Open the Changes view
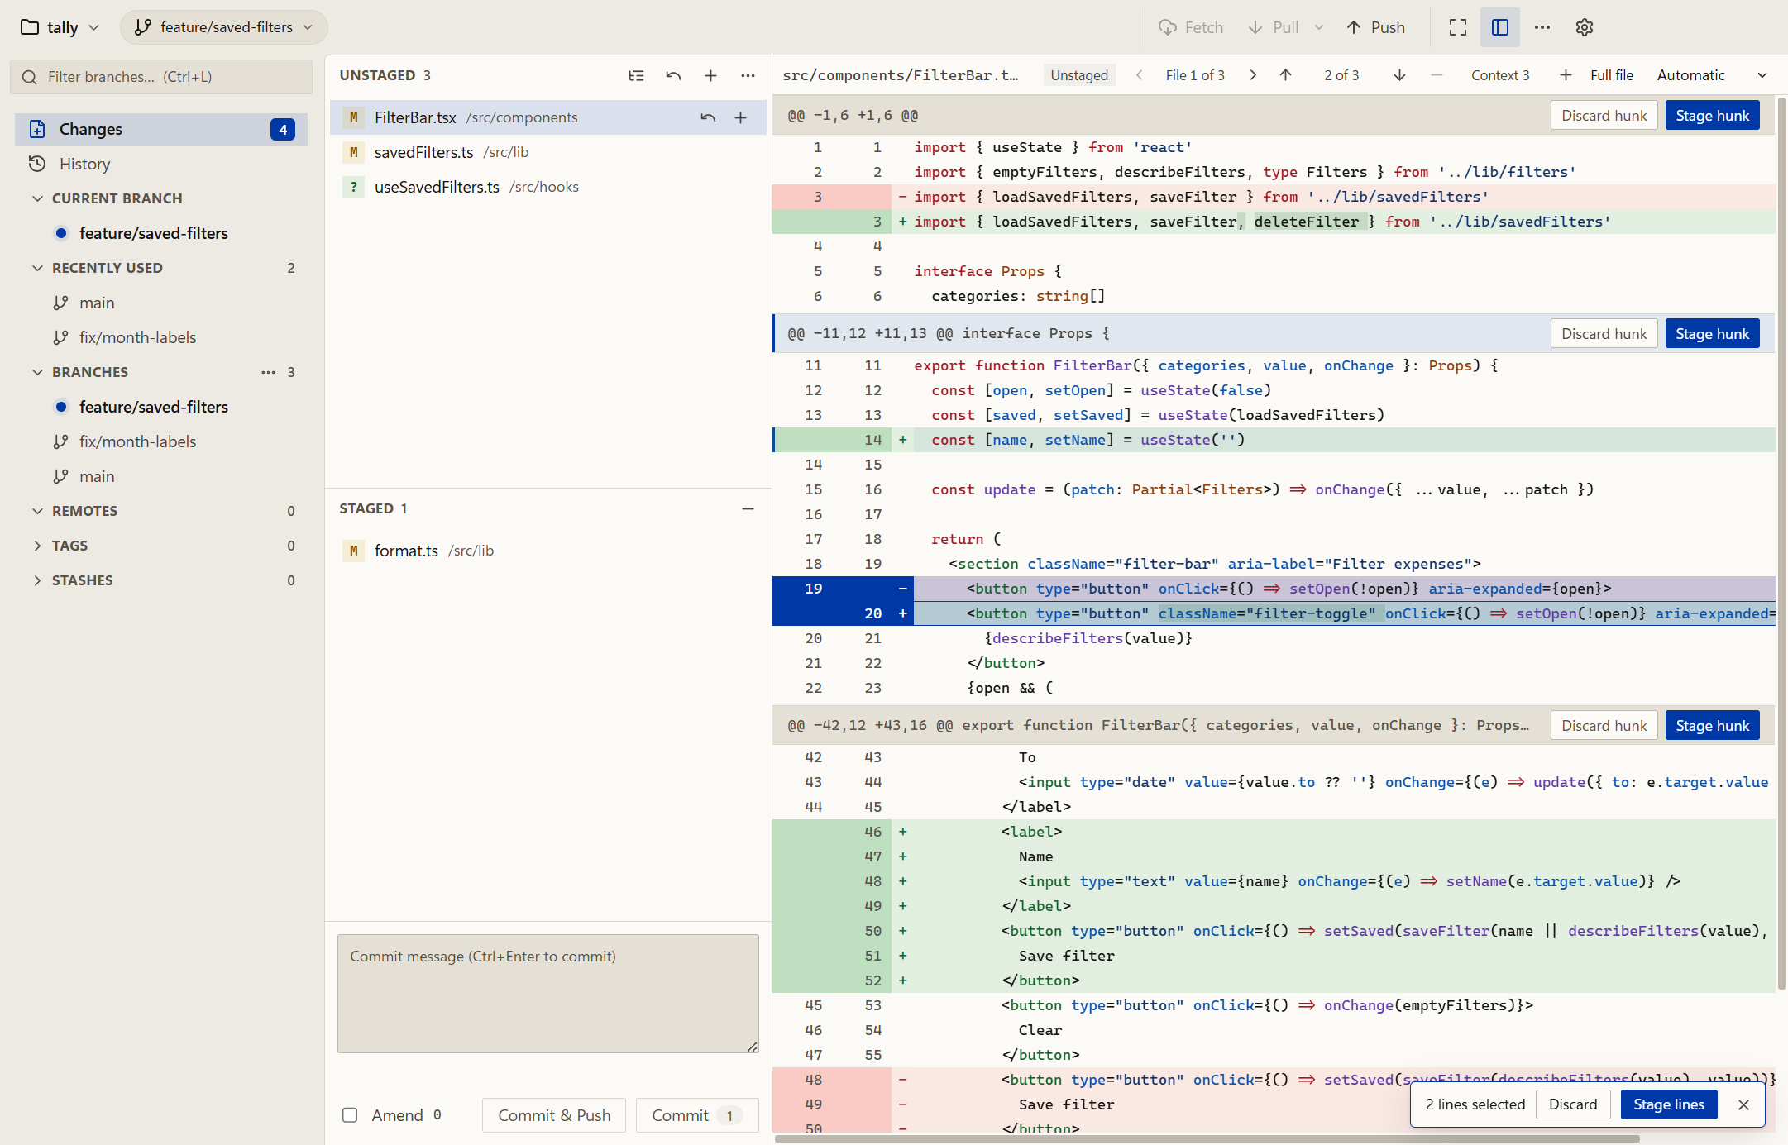 pyautogui.click(x=161, y=129)
